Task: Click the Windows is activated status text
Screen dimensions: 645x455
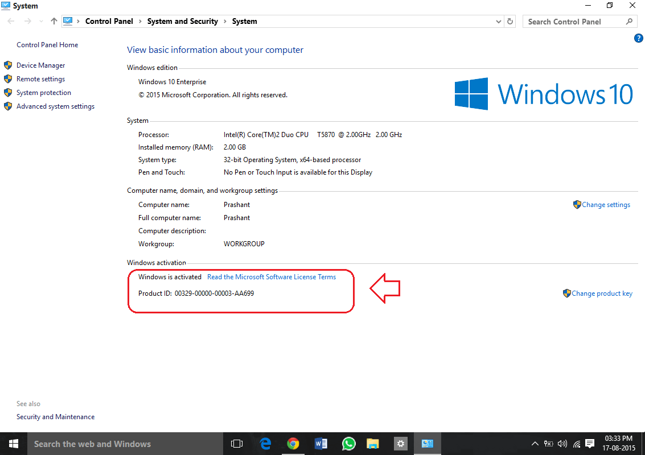Action: pos(170,277)
